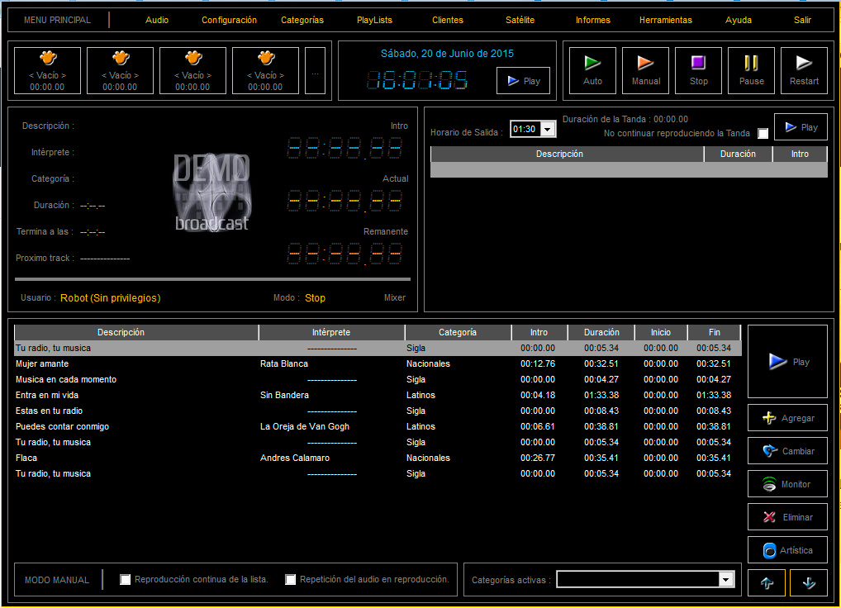Enable 'No continuar reproduciendo la Tanda' checkbox
Screen dimensions: 841x608
click(763, 133)
